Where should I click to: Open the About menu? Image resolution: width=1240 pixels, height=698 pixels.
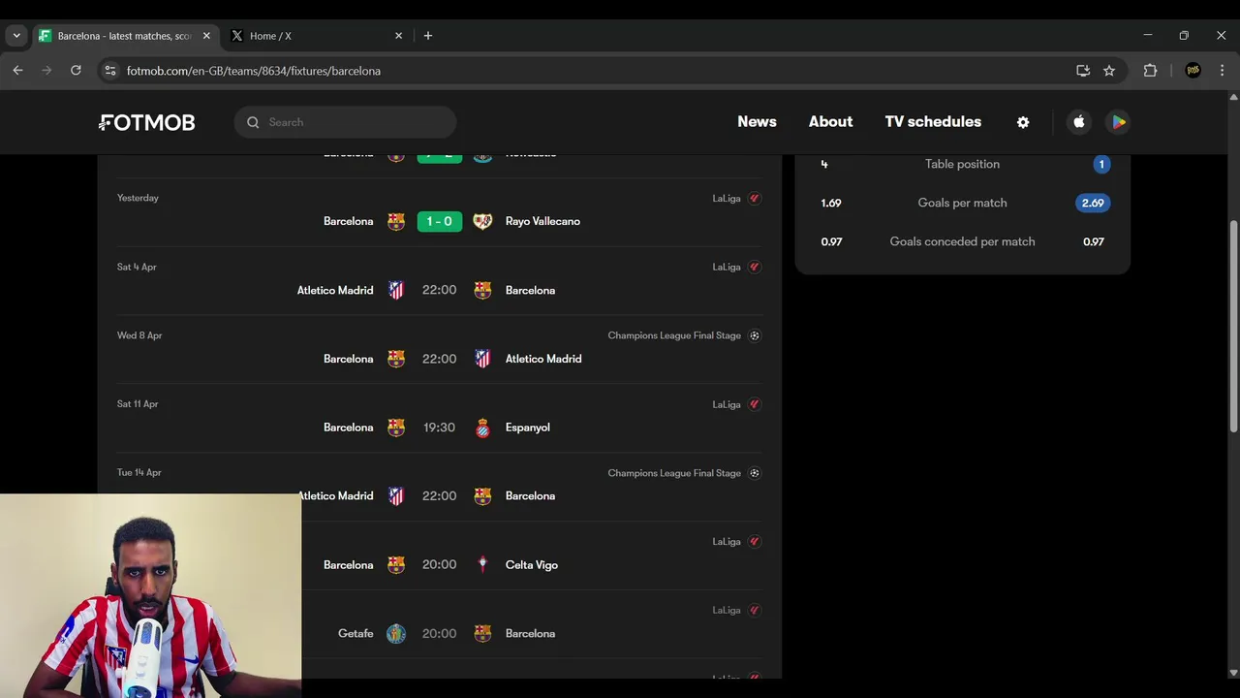(830, 122)
